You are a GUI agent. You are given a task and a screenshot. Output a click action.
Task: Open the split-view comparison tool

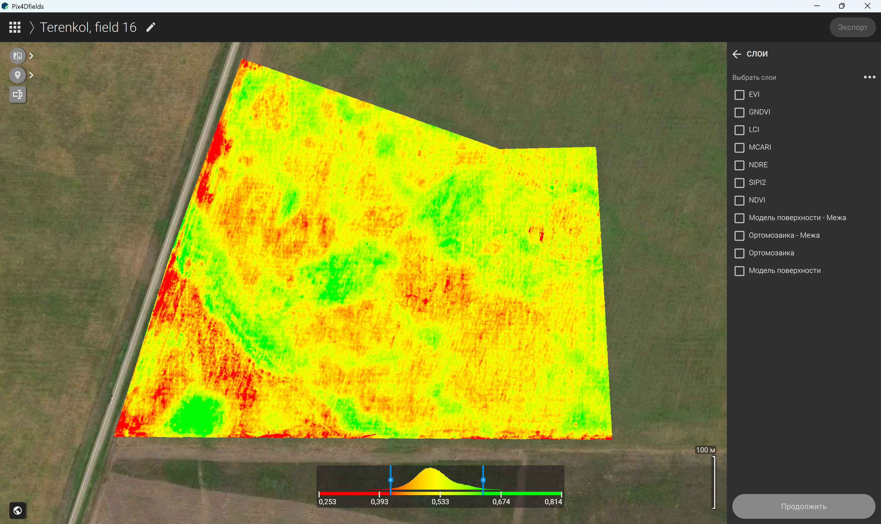tap(17, 56)
